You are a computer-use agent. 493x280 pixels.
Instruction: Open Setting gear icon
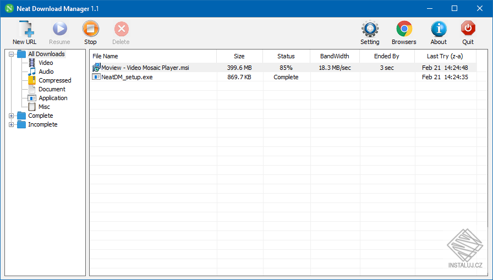point(370,30)
